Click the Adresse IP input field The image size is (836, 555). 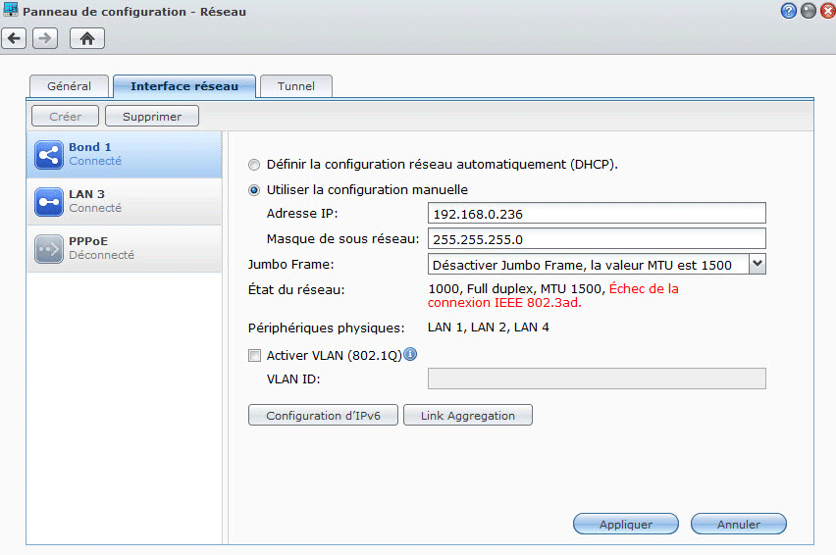click(597, 214)
